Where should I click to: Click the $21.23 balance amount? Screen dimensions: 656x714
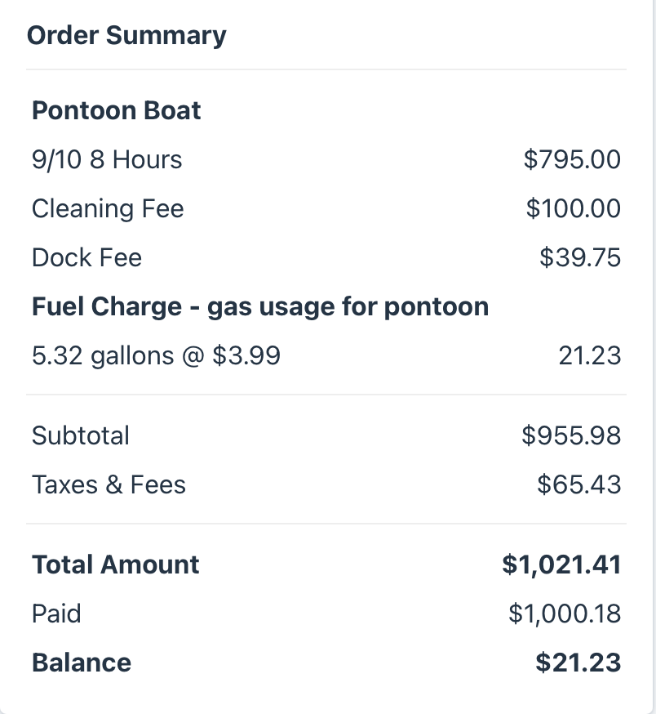(578, 663)
